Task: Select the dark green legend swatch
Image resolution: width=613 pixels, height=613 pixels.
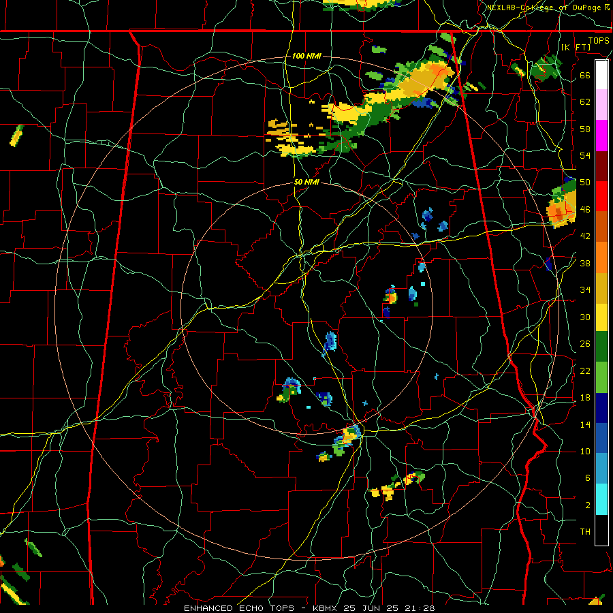Action: 601,347
